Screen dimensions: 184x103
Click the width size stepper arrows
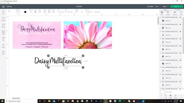pyautogui.click(x=64, y=12)
